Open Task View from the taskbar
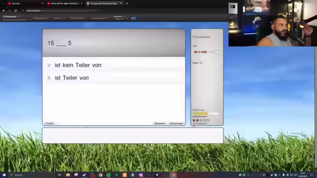The width and height of the screenshot is (317, 178). pyautogui.click(x=59, y=175)
